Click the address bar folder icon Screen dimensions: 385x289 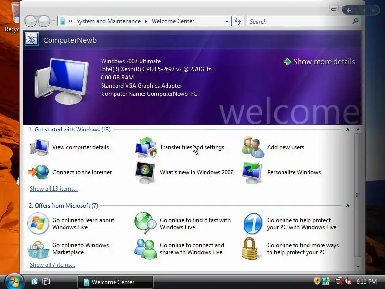click(x=63, y=21)
